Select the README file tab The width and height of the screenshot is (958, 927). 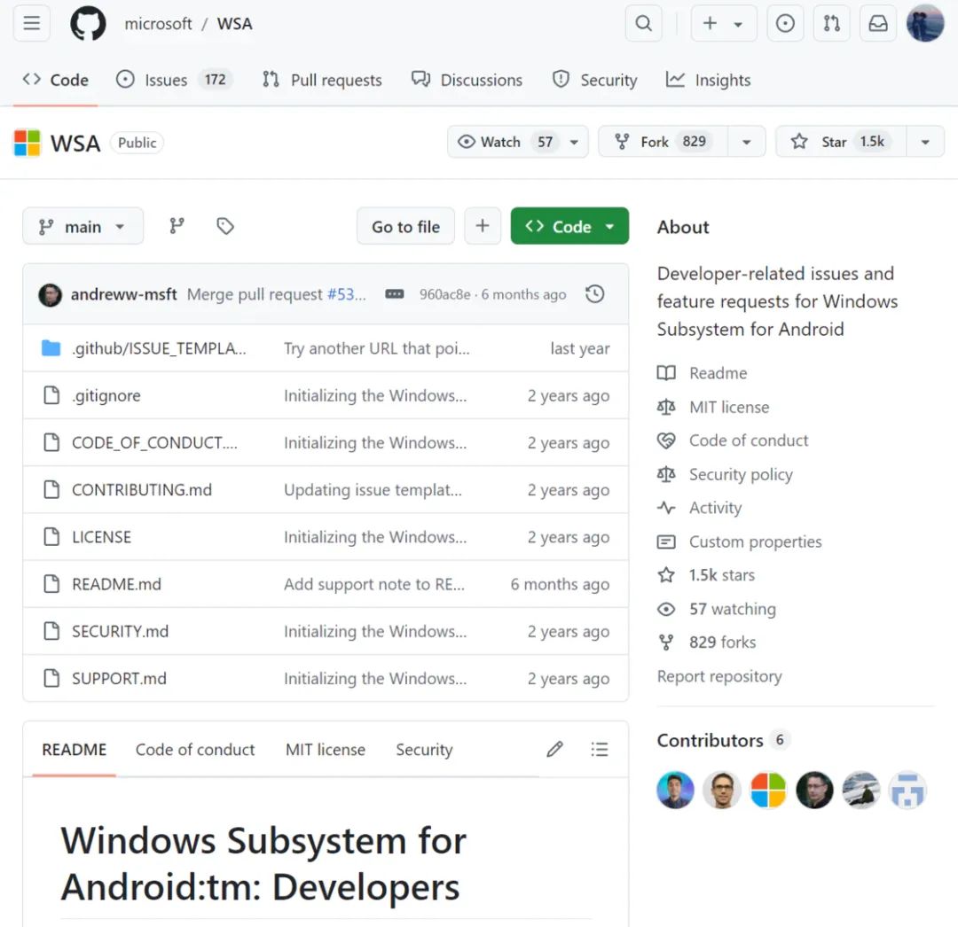click(74, 750)
